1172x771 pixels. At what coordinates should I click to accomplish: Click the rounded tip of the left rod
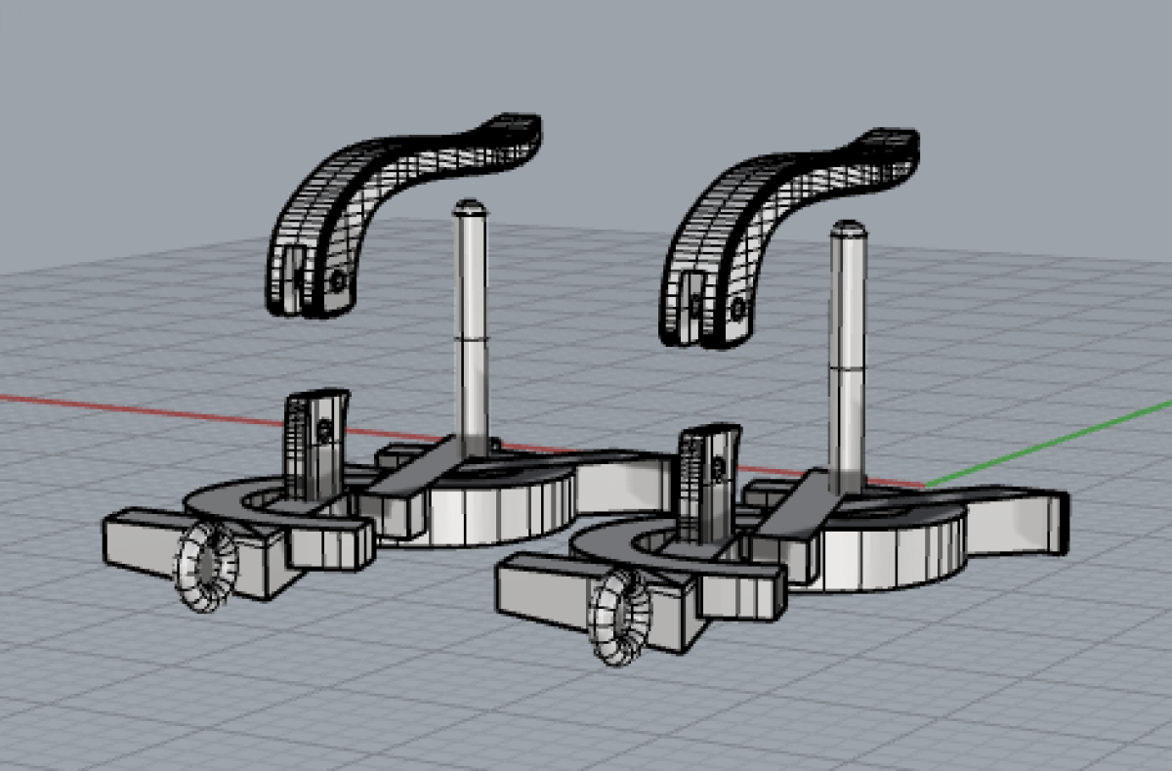click(x=471, y=206)
